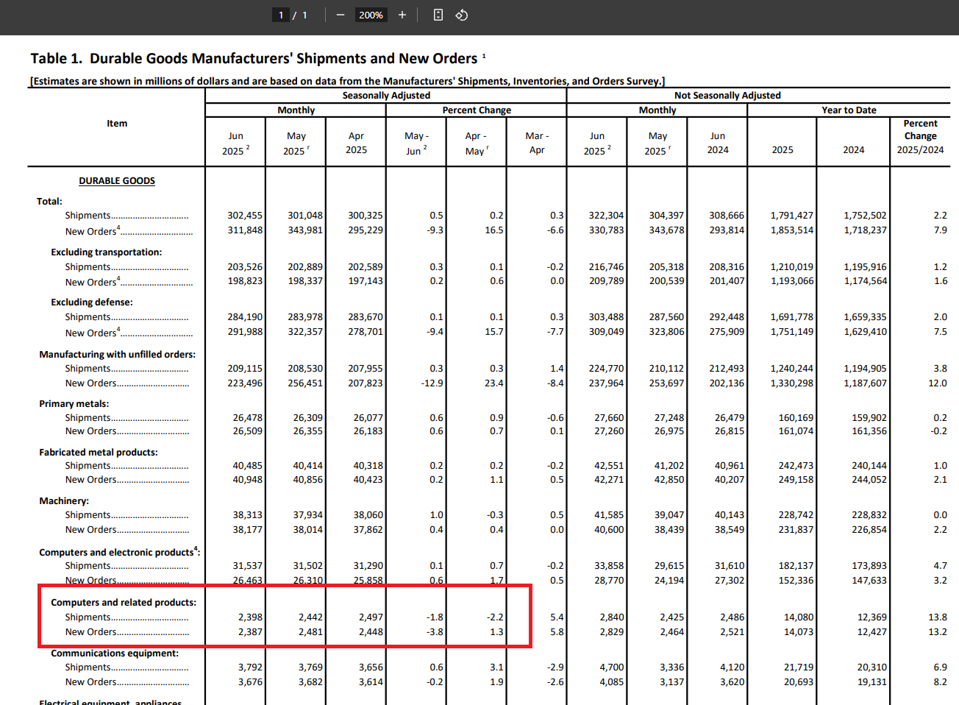Click the value 249,158

pos(796,480)
